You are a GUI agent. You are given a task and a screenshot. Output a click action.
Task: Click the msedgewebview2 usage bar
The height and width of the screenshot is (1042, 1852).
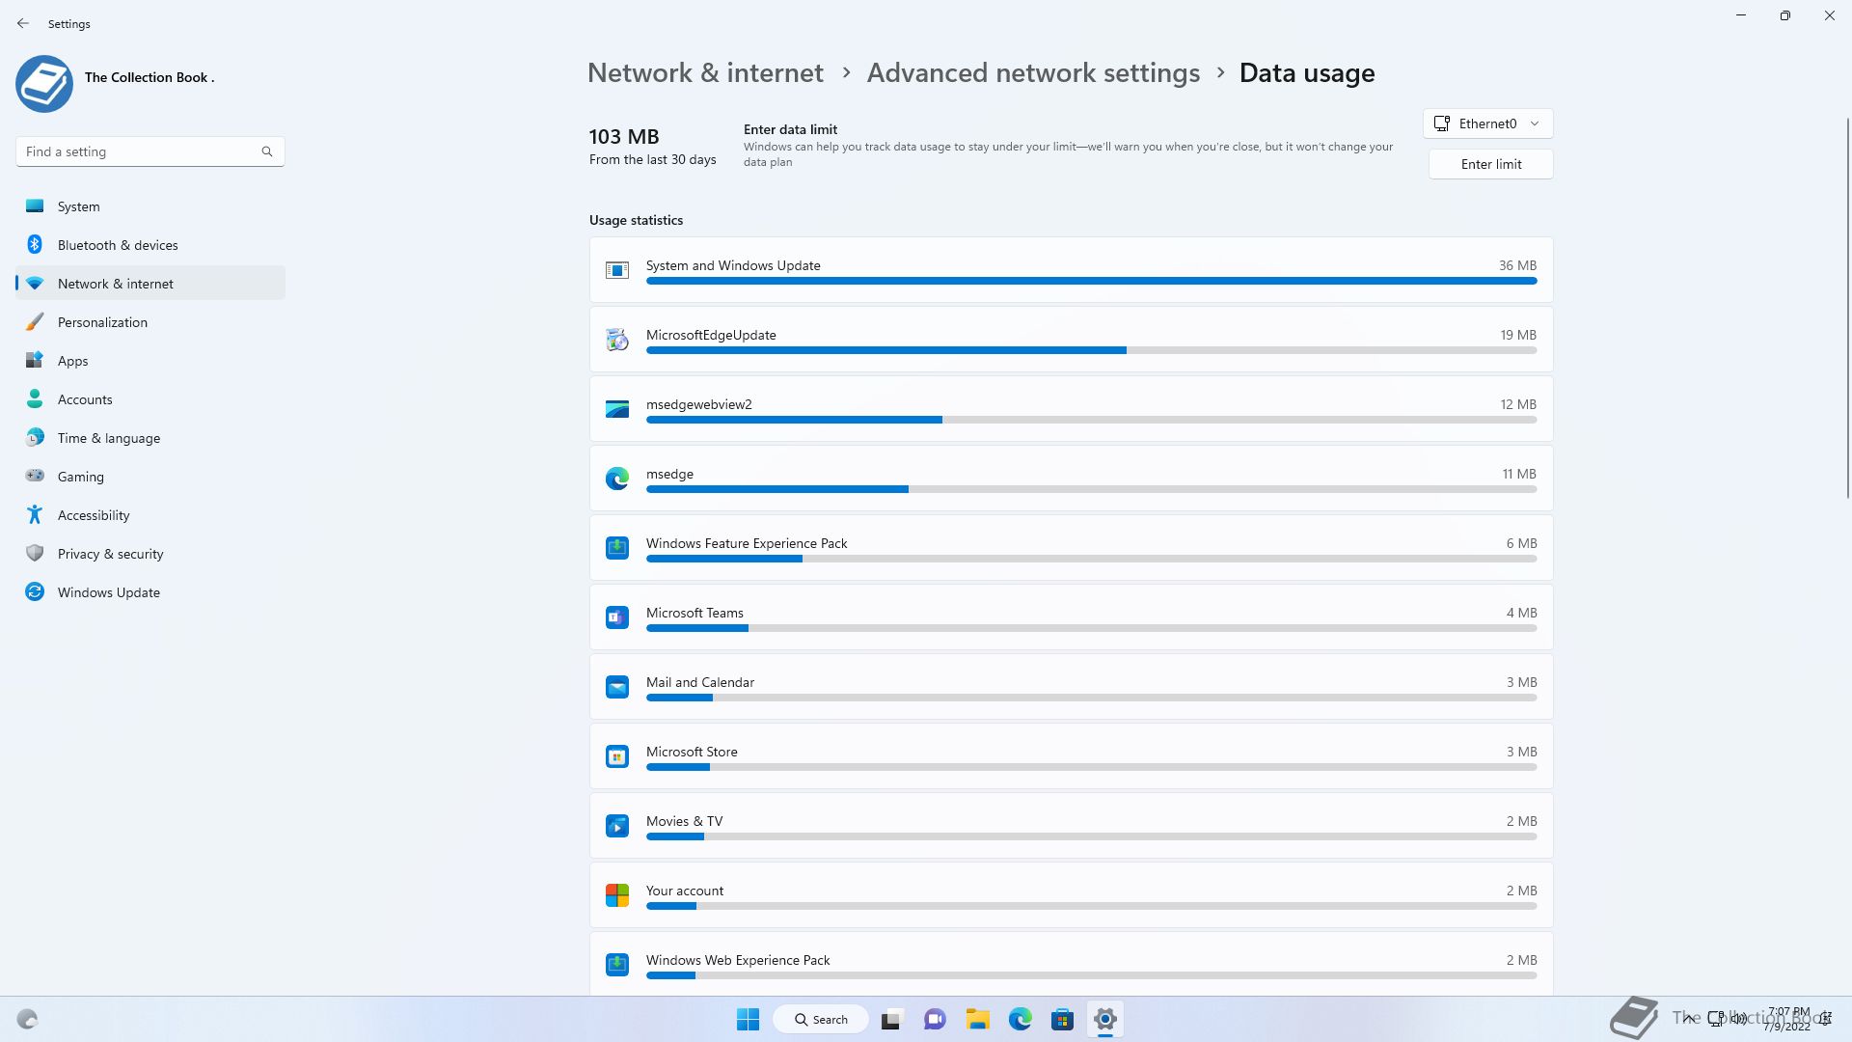click(1091, 420)
